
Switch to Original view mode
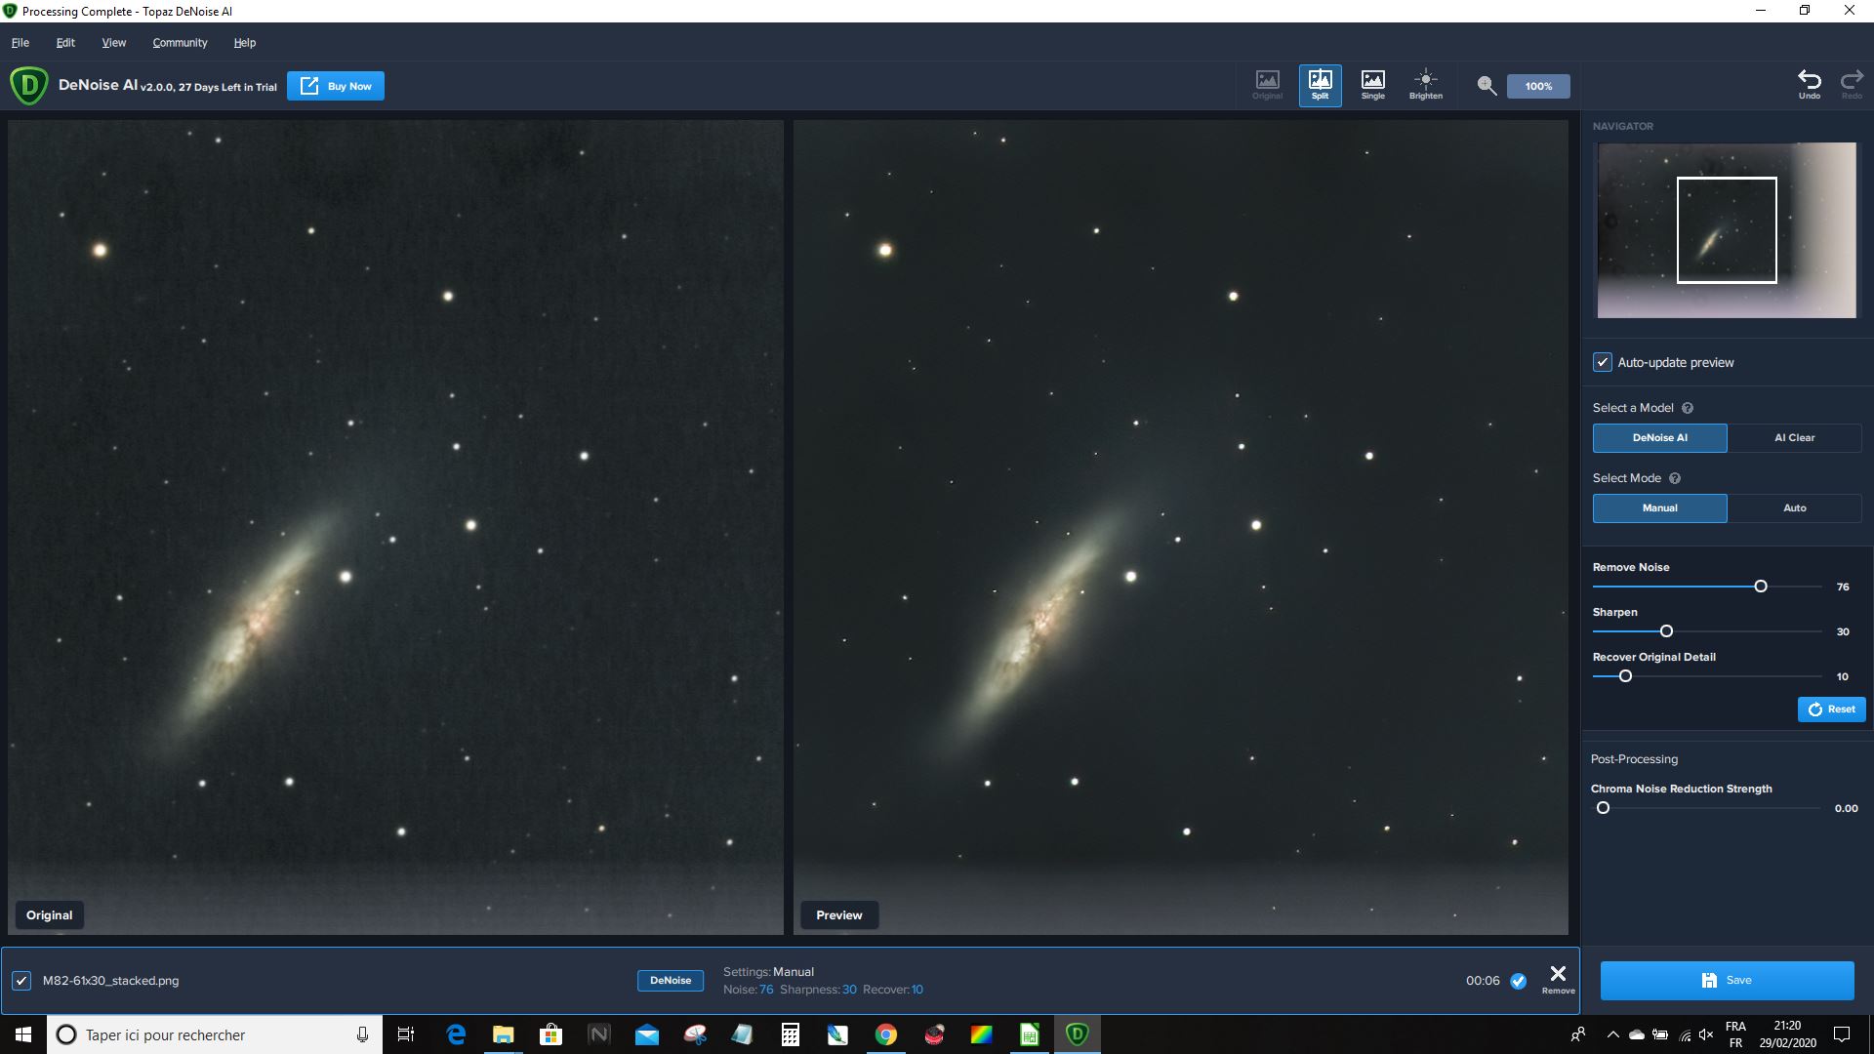pyautogui.click(x=1267, y=85)
